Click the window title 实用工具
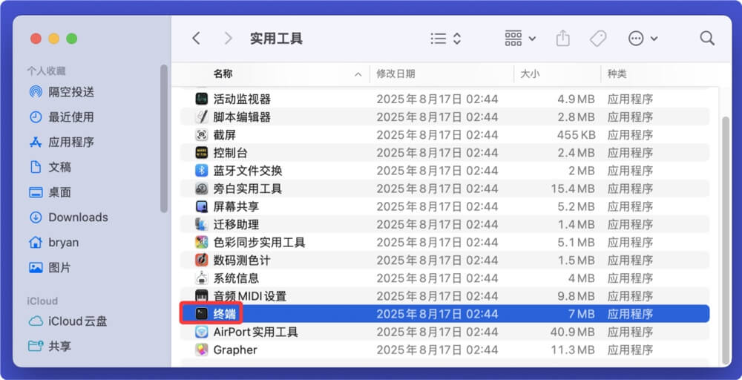The image size is (742, 380). pyautogui.click(x=276, y=39)
